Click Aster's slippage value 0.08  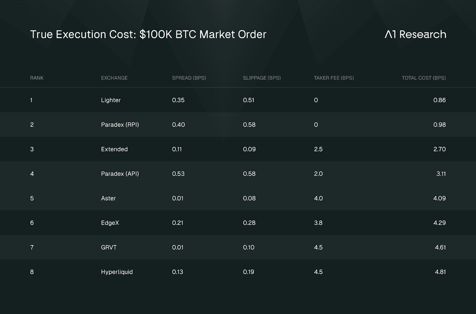[249, 198]
